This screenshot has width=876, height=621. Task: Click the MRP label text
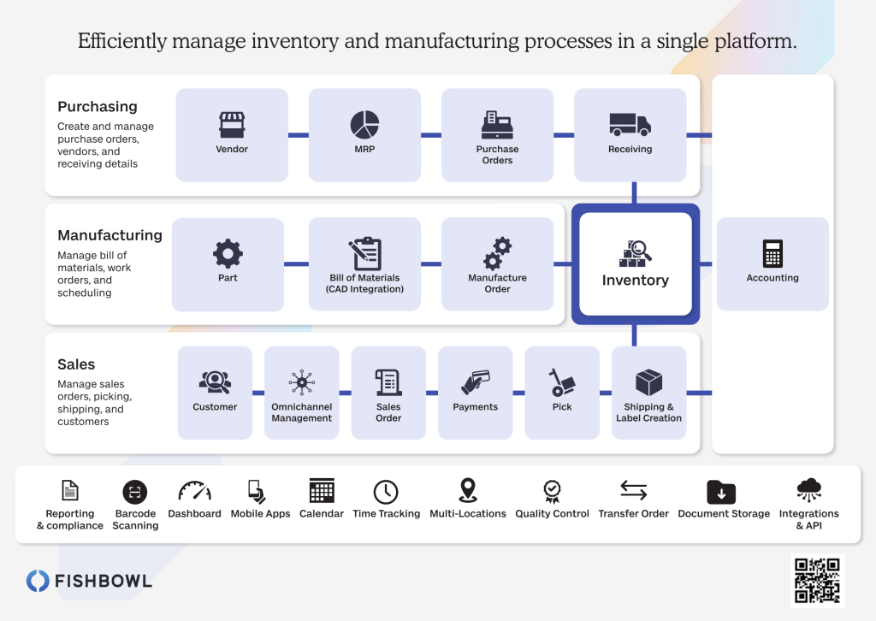pyautogui.click(x=364, y=149)
